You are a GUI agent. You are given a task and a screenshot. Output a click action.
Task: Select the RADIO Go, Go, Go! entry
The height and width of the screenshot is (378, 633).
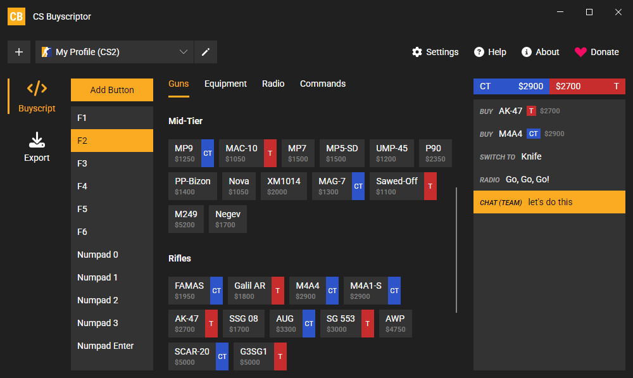coord(549,179)
